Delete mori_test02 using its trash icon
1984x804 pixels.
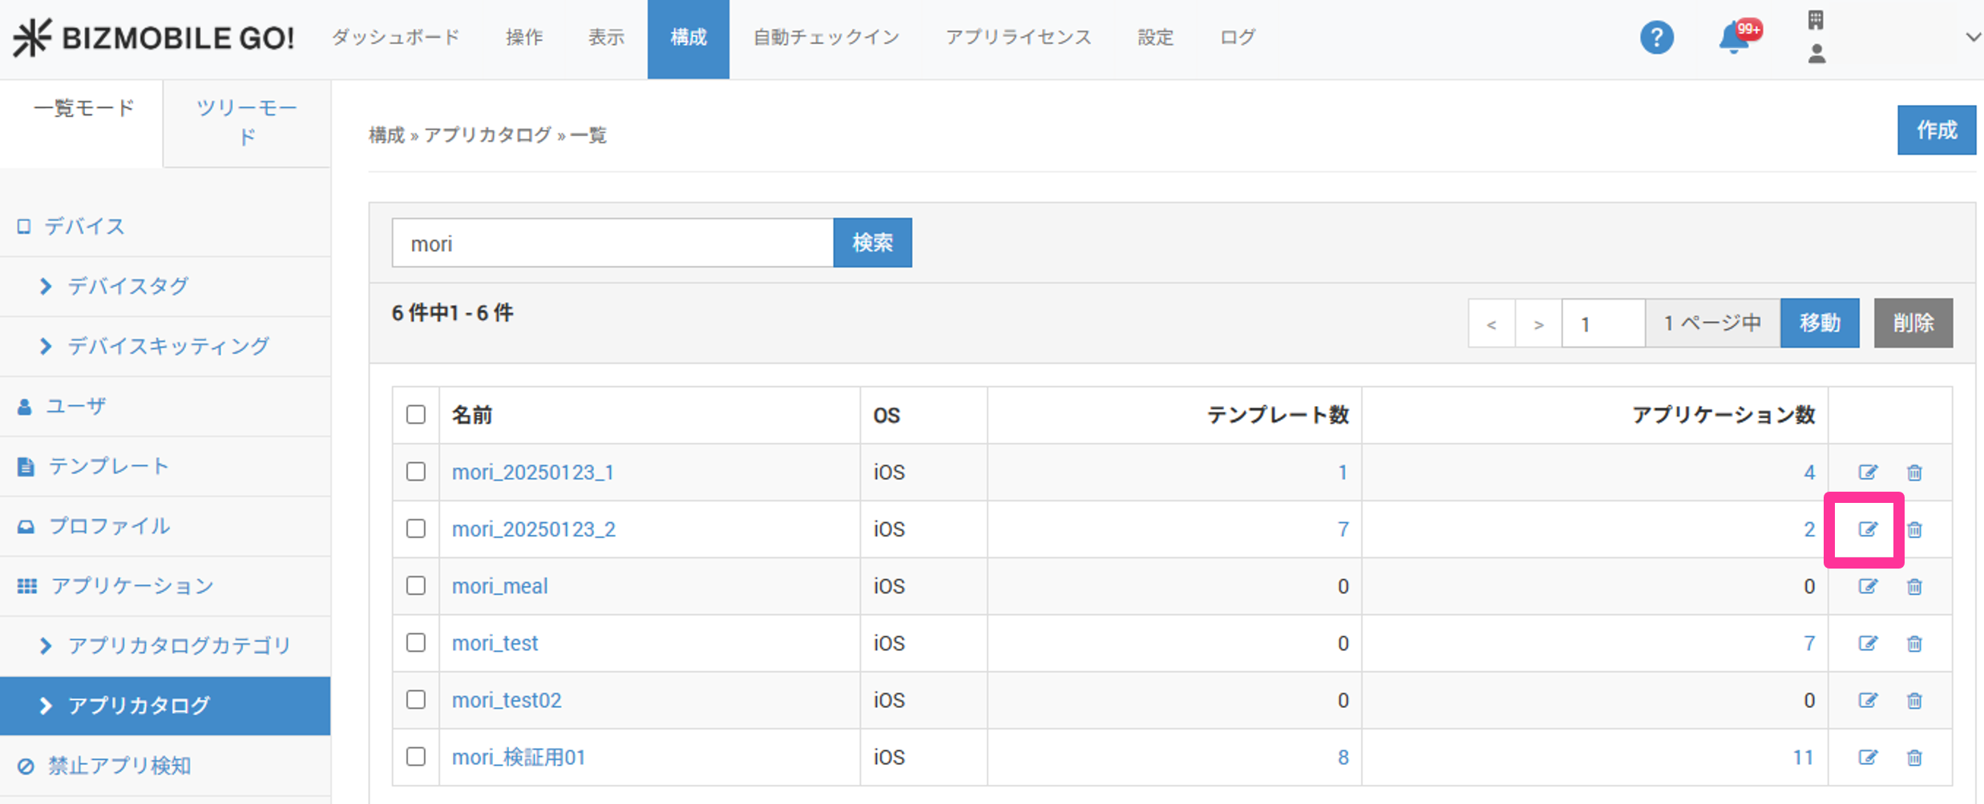click(x=1914, y=700)
